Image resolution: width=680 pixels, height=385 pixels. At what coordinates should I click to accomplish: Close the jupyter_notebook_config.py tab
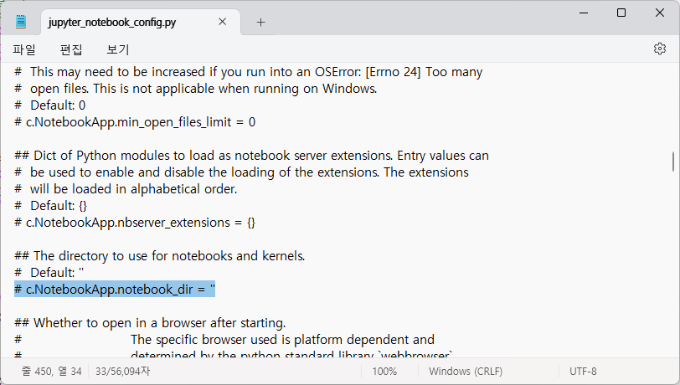point(223,22)
